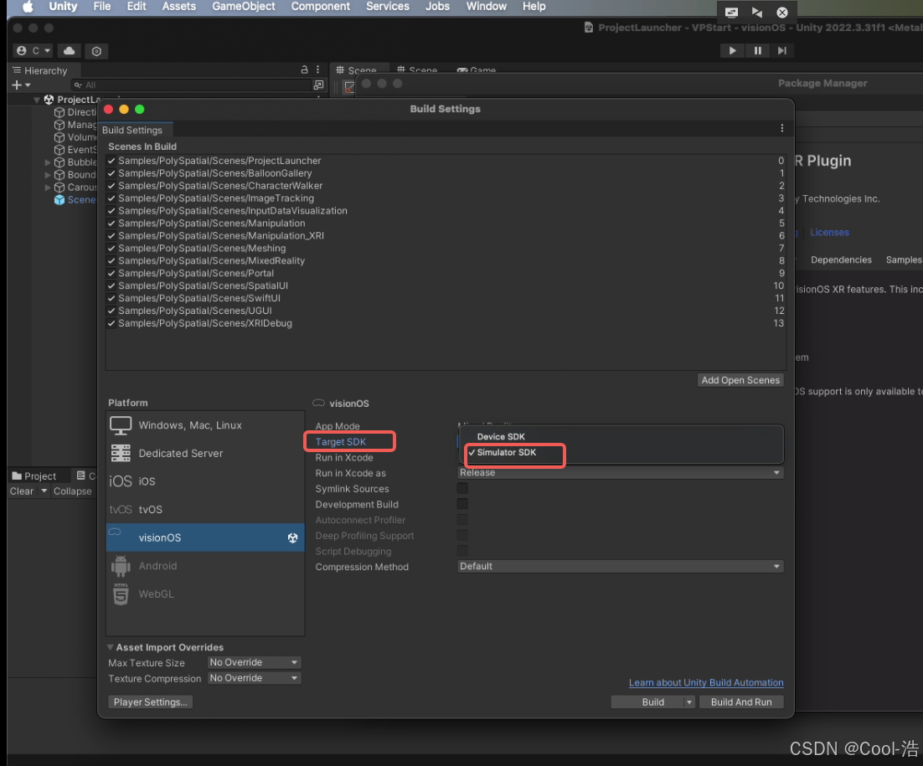Open the account dropdown in Unity toolbar
This screenshot has height=766, width=923.
click(34, 51)
